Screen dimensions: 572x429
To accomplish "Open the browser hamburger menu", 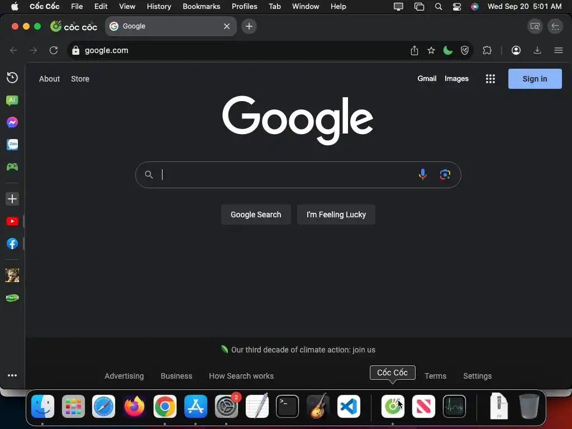I will pos(559,50).
